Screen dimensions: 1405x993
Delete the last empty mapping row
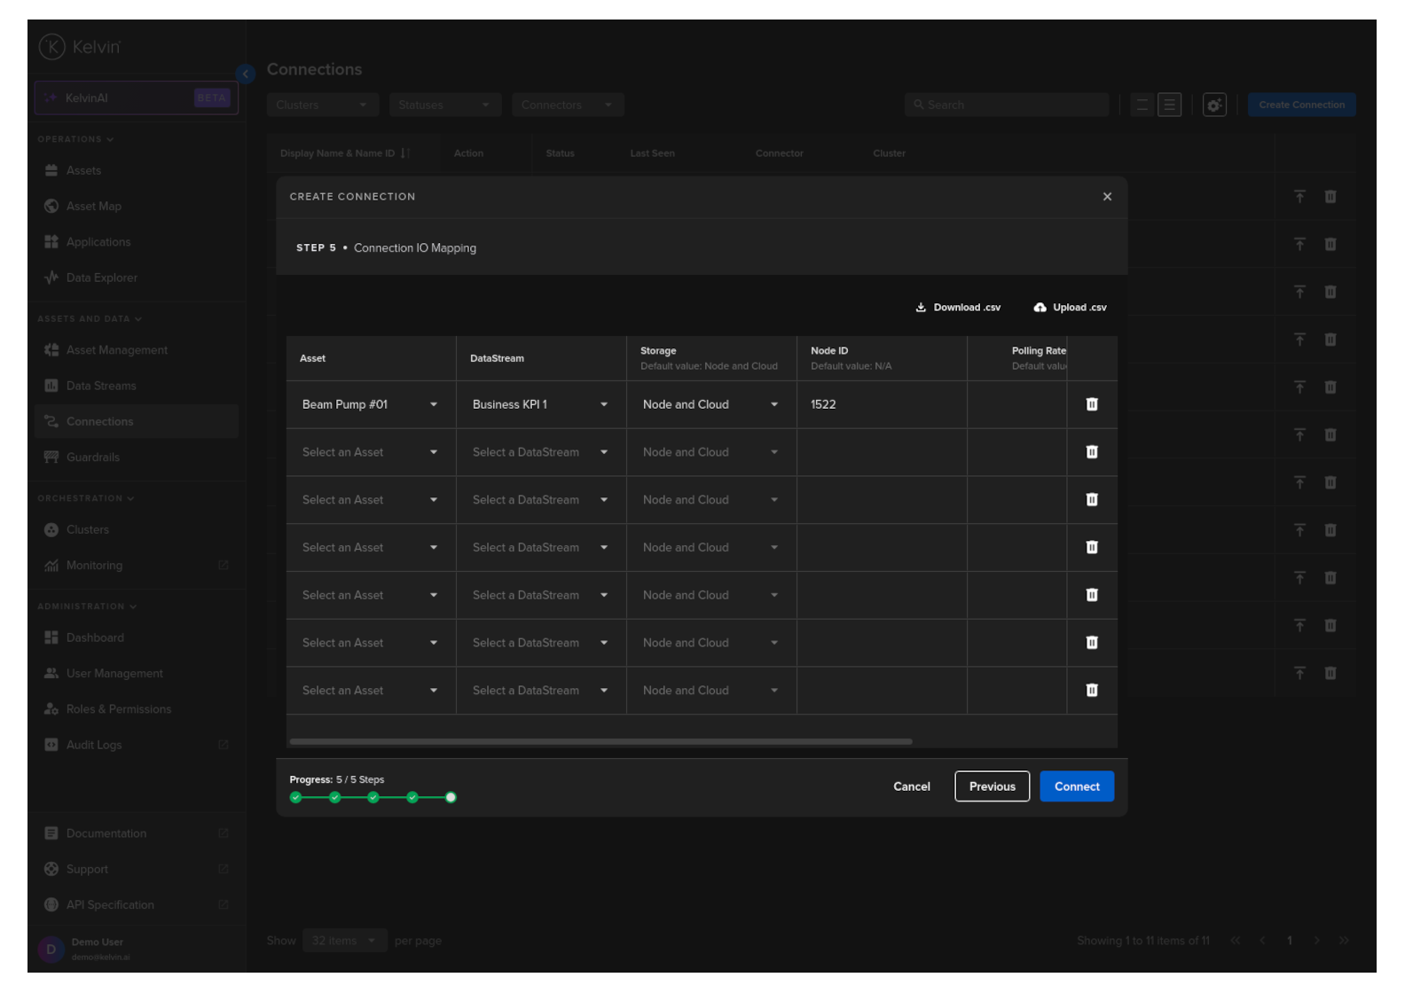tap(1092, 691)
